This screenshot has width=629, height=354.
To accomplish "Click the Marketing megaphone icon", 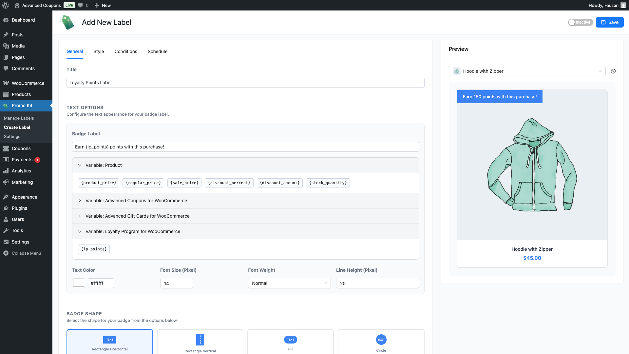I will pyautogui.click(x=6, y=182).
